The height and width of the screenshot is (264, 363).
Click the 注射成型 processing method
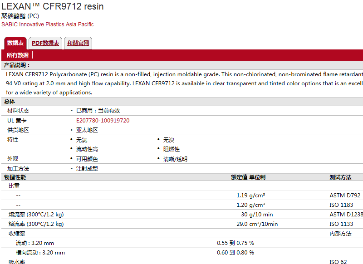(87, 169)
